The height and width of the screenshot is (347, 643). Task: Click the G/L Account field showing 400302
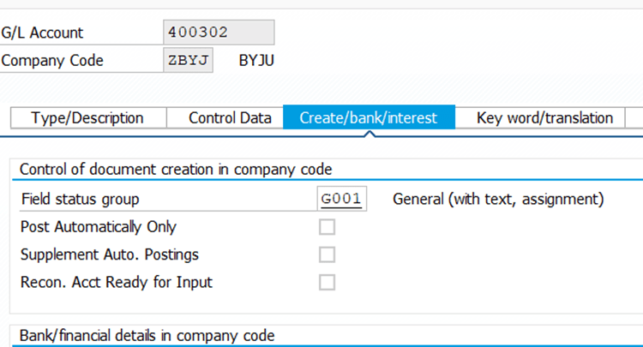click(x=219, y=33)
